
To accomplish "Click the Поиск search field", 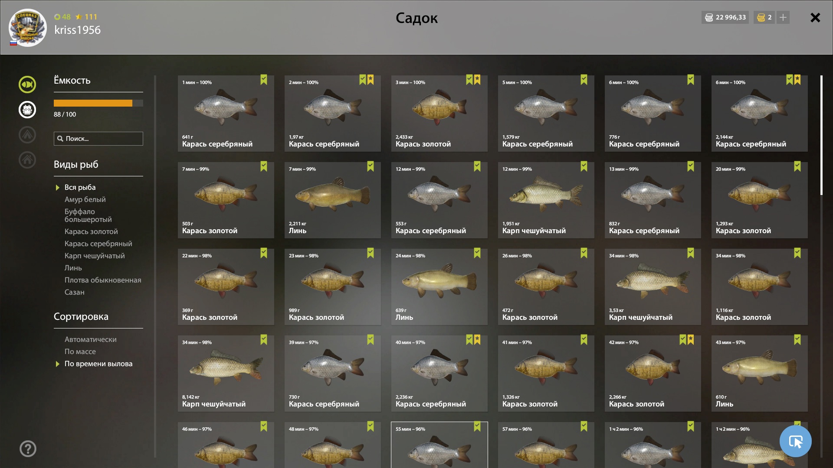I will (98, 139).
